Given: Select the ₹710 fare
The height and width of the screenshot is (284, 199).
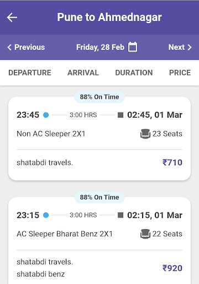Looking at the screenshot, I should [172, 163].
